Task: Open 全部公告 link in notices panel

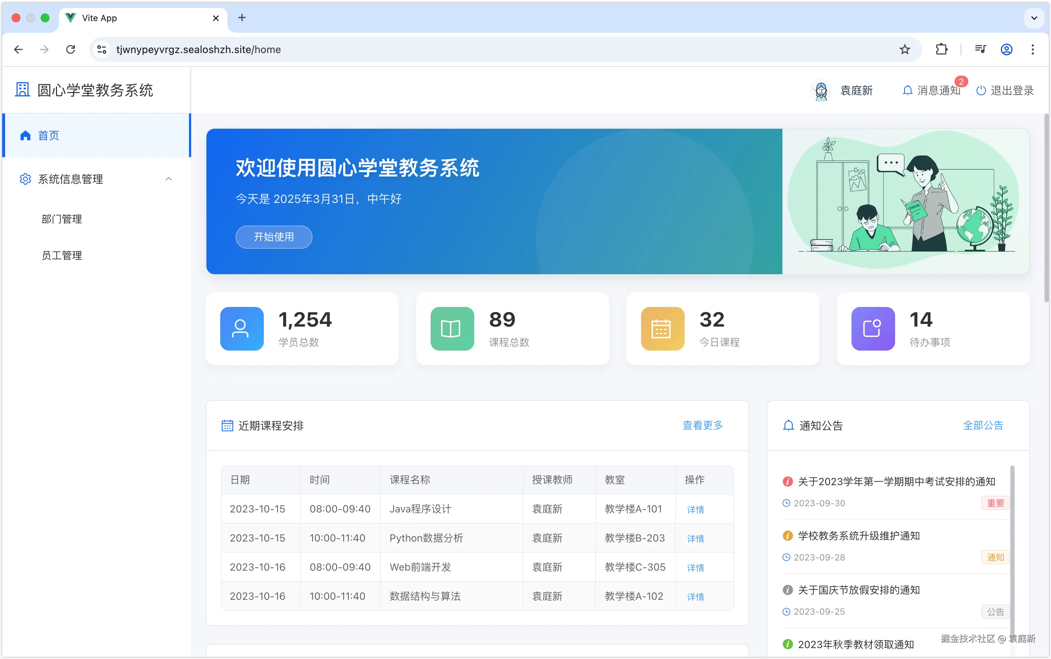Action: pyautogui.click(x=983, y=425)
